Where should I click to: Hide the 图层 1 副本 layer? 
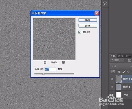pyautogui.click(x=112, y=79)
